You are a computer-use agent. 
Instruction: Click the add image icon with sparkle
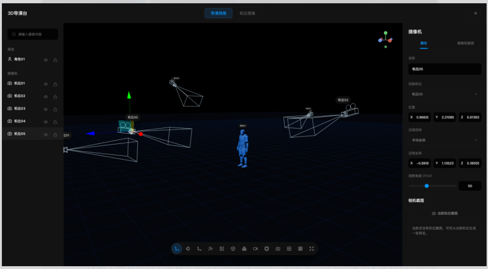[222, 249]
